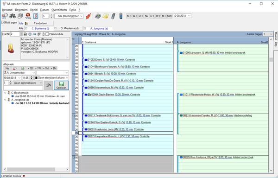Click the patient avatar picture

(x=11, y=48)
